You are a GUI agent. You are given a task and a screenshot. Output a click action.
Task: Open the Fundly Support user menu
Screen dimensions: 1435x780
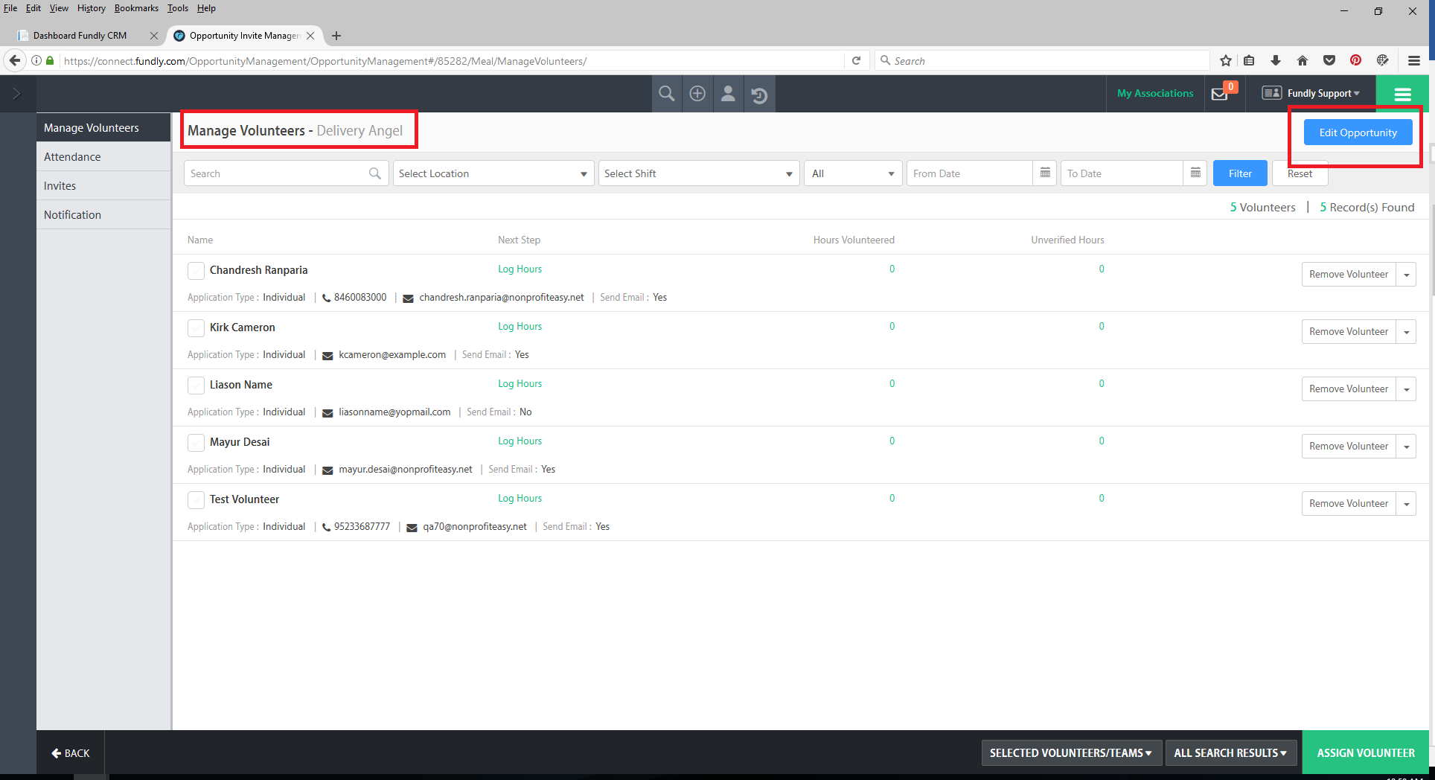[1323, 94]
